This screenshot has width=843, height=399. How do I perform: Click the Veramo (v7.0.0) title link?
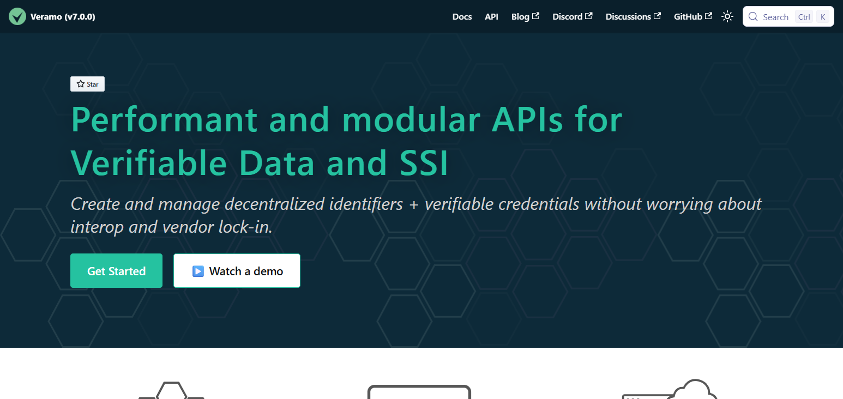point(63,16)
